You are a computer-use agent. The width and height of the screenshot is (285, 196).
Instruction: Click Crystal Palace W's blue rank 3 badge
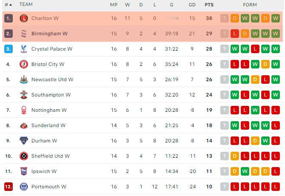tap(9, 49)
